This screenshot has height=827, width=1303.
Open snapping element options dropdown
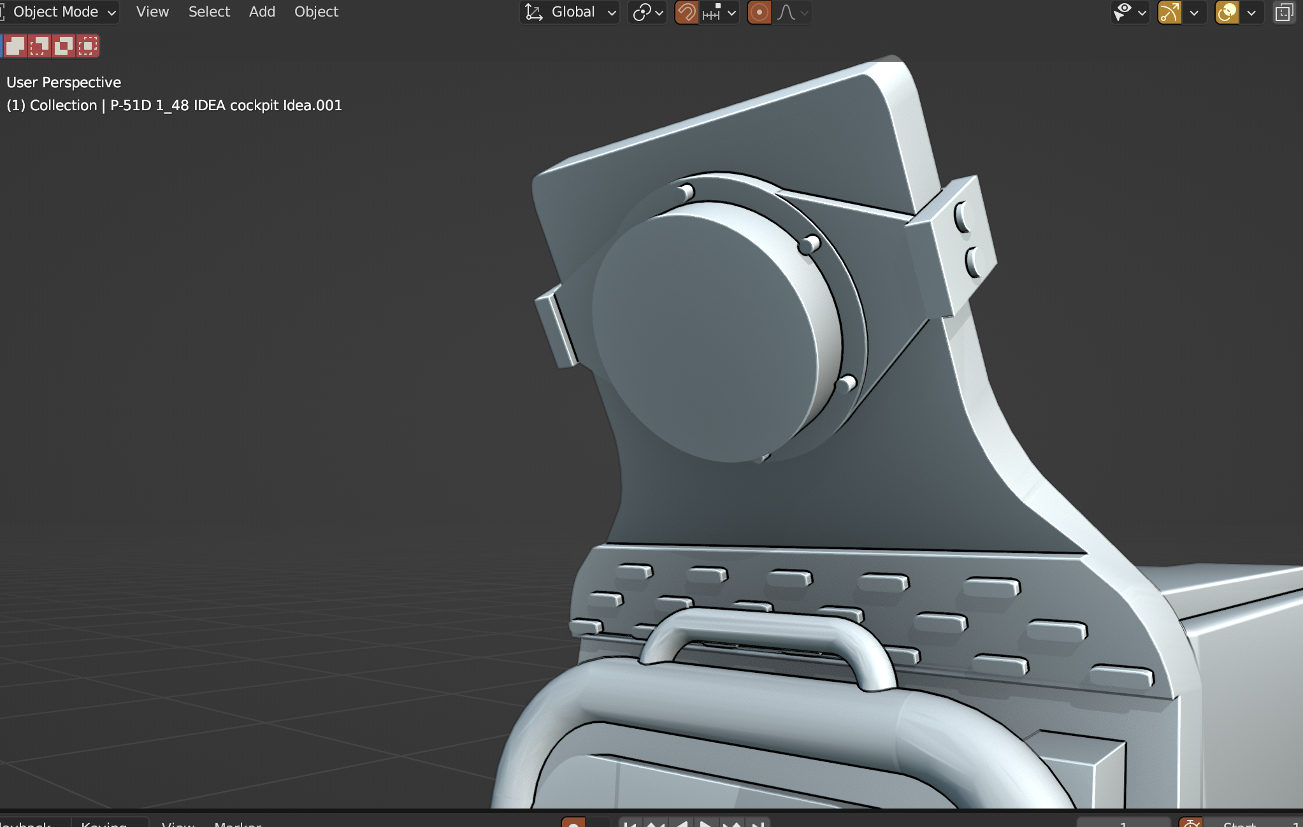coord(719,12)
